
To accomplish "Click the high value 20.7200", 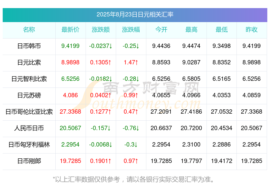I will click(x=191, y=128).
